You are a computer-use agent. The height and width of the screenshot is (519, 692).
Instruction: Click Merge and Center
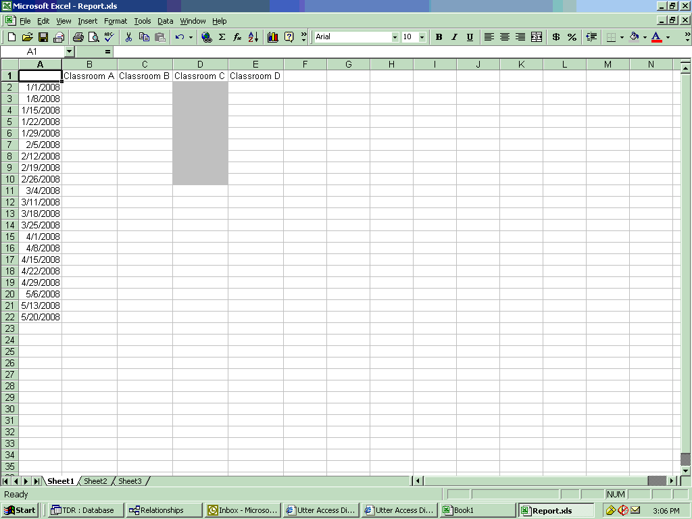click(536, 37)
